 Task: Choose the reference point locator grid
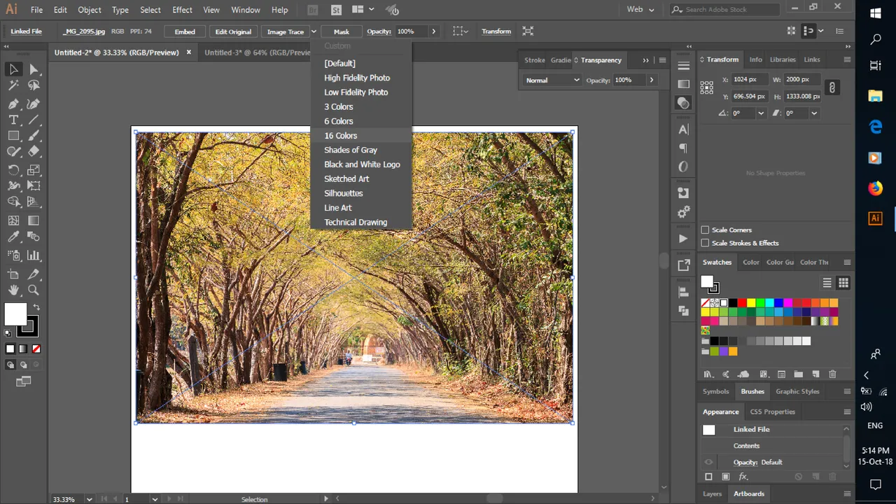(707, 87)
